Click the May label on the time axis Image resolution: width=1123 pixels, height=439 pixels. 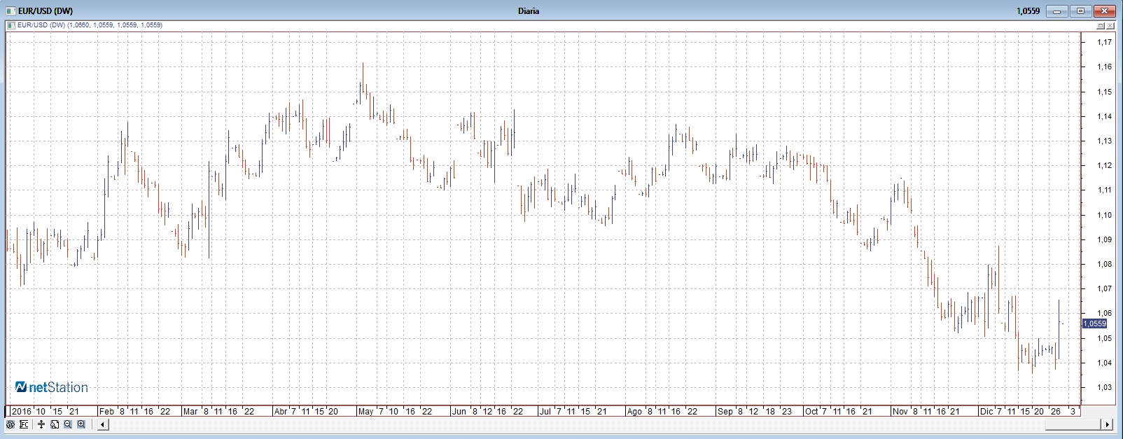(x=365, y=412)
